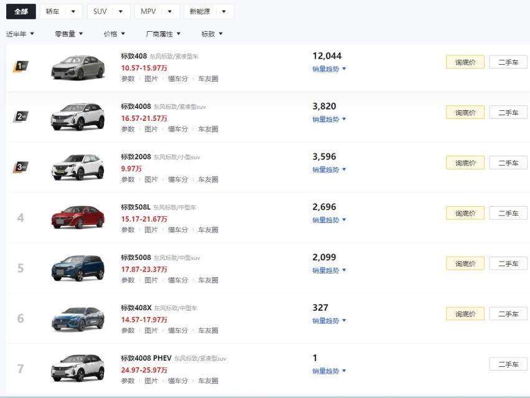Expand the 零售量 sort filter
This screenshot has height=398, width=530.
tap(68, 34)
